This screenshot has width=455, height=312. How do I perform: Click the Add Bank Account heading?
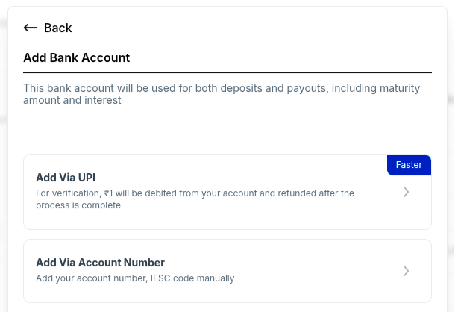[77, 57]
